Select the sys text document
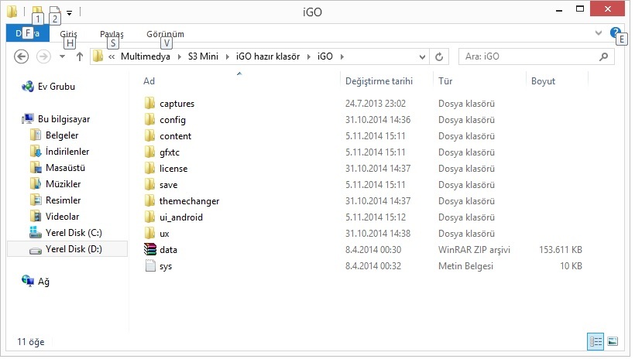This screenshot has height=359, width=635. [166, 266]
